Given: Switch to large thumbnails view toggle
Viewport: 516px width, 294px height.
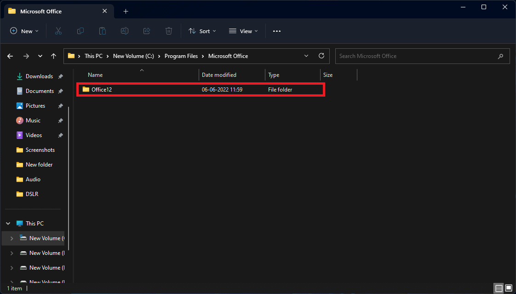Looking at the screenshot, I should (508, 288).
